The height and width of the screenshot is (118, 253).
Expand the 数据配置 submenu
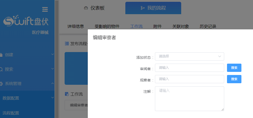[53, 98]
